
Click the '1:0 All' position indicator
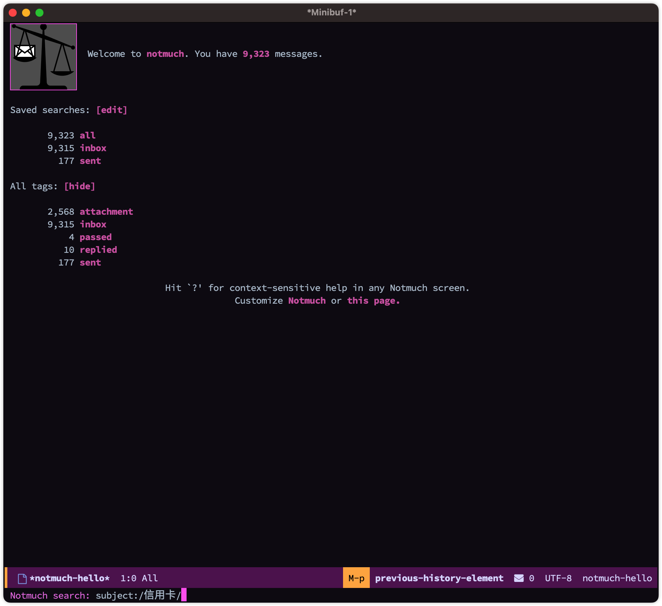pos(139,578)
